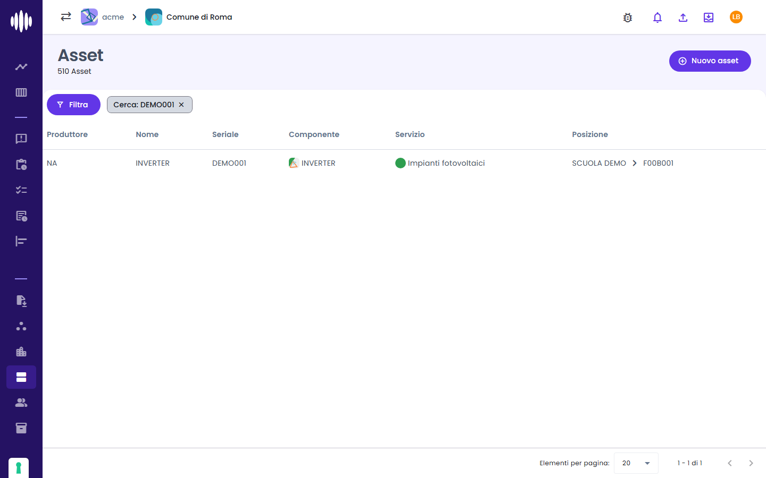Open the scheduled list sidebar icon
This screenshot has height=478, width=766.
21,216
